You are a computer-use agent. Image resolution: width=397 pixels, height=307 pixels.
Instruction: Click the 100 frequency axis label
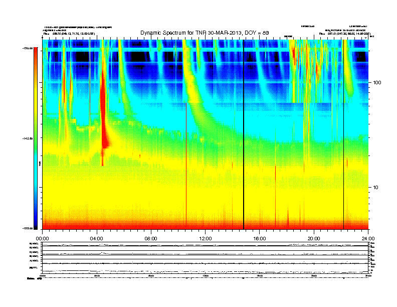point(377,83)
